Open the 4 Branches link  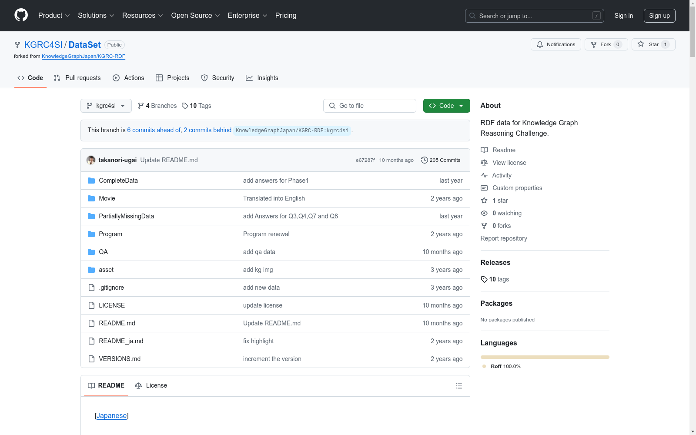pos(157,106)
